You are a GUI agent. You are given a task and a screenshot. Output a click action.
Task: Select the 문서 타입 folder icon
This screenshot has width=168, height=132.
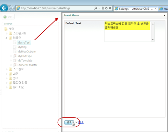(x=10, y=87)
